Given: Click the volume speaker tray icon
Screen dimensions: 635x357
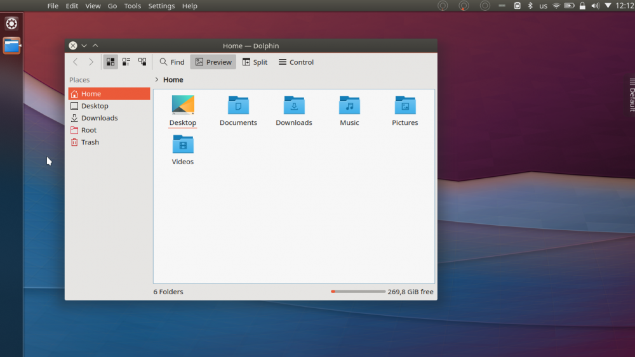Looking at the screenshot, I should coord(596,6).
